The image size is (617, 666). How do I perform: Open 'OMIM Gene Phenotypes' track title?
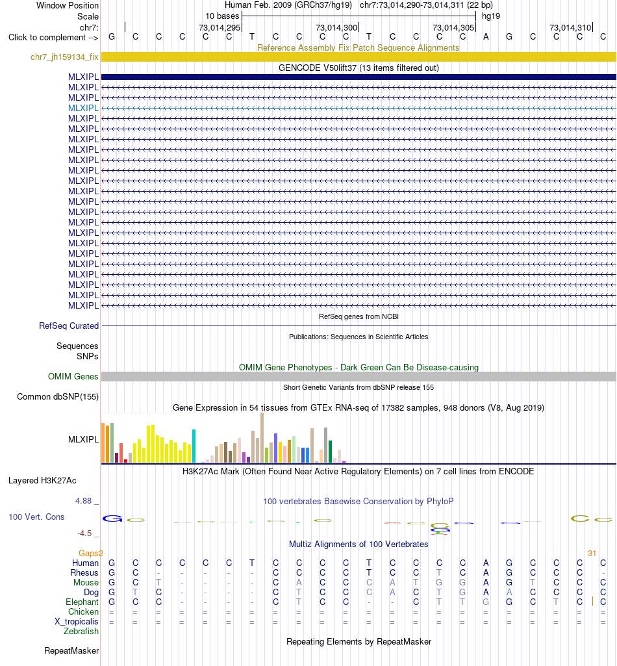pos(359,367)
